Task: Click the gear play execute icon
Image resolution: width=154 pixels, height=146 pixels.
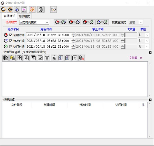Action: coord(17,10)
